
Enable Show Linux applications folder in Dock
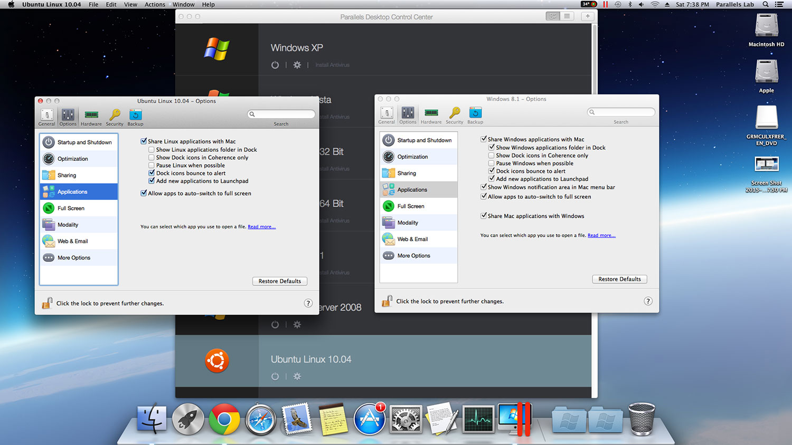(x=152, y=150)
